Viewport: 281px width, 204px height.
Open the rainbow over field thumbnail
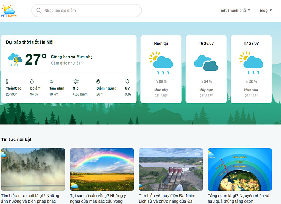coord(102,169)
